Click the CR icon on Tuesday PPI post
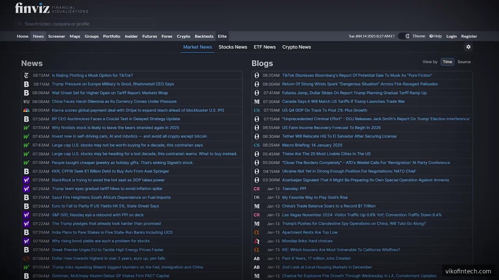The image size is (499, 280). (x=257, y=189)
